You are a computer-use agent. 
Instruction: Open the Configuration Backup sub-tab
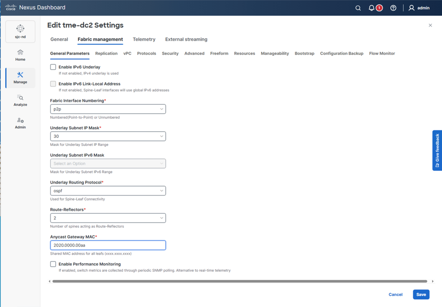[x=341, y=53]
